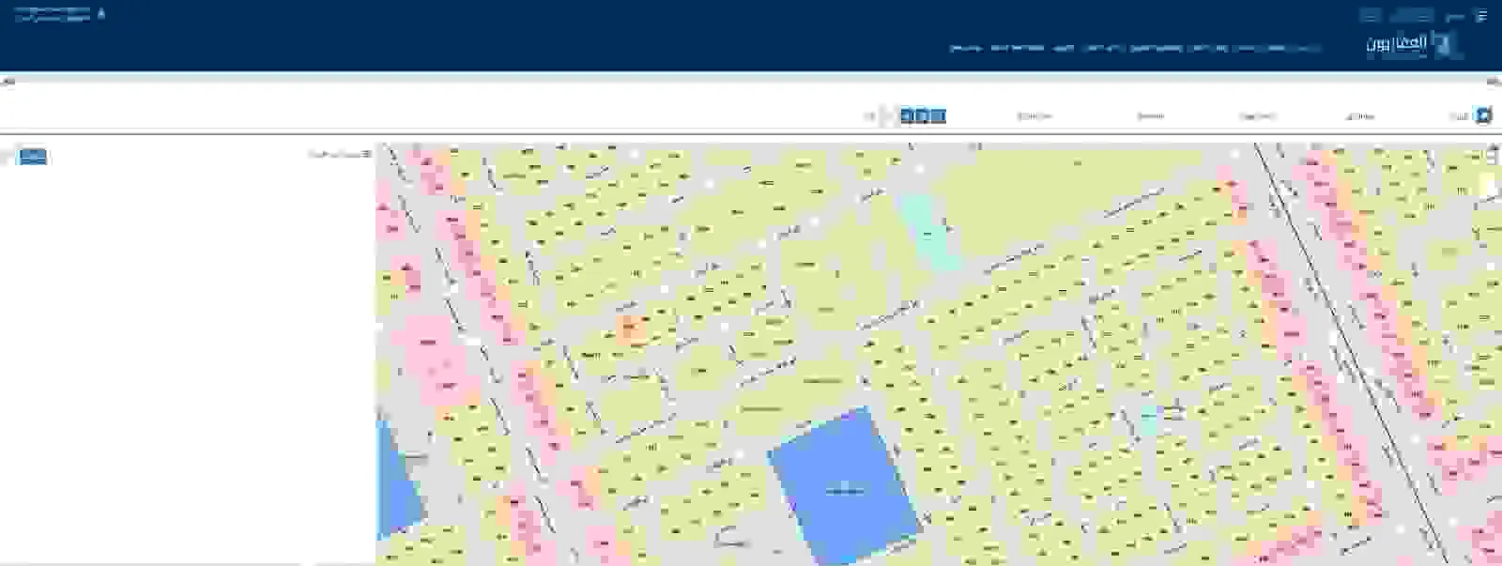
Task: Click the map control at map's top-right corner
Action: tap(1493, 153)
